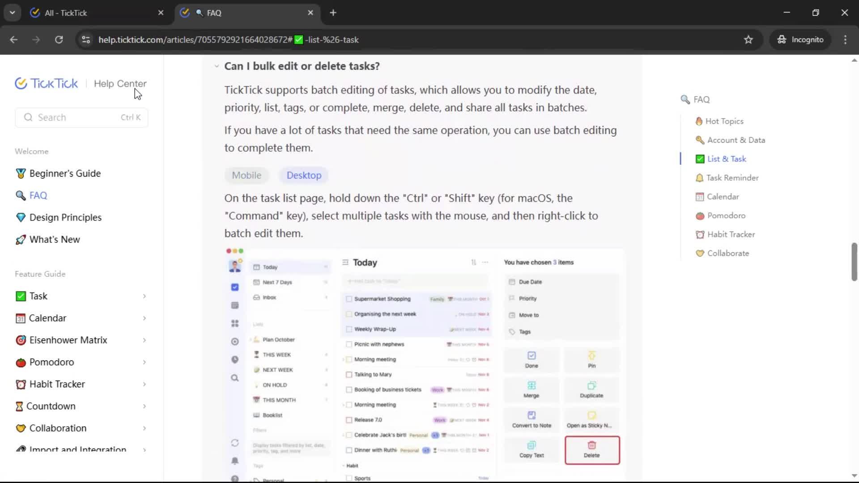
Task: Select the Desktop instructions tab
Action: [304, 175]
